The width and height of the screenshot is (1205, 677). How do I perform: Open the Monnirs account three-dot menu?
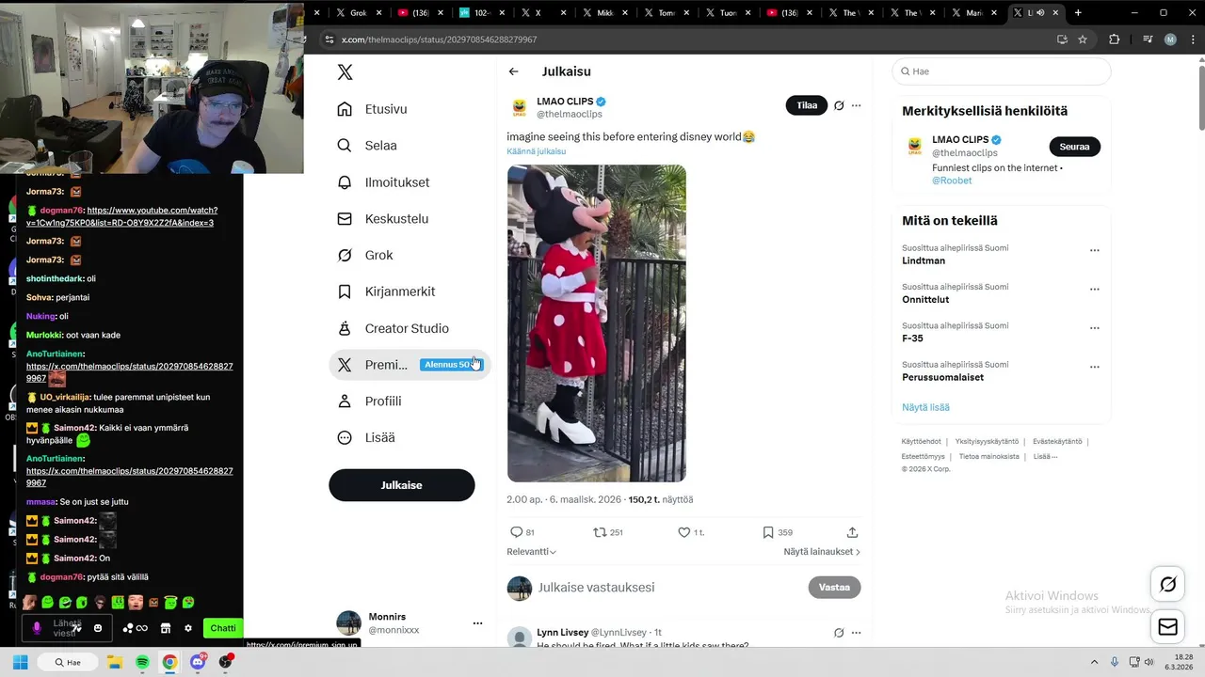[477, 623]
